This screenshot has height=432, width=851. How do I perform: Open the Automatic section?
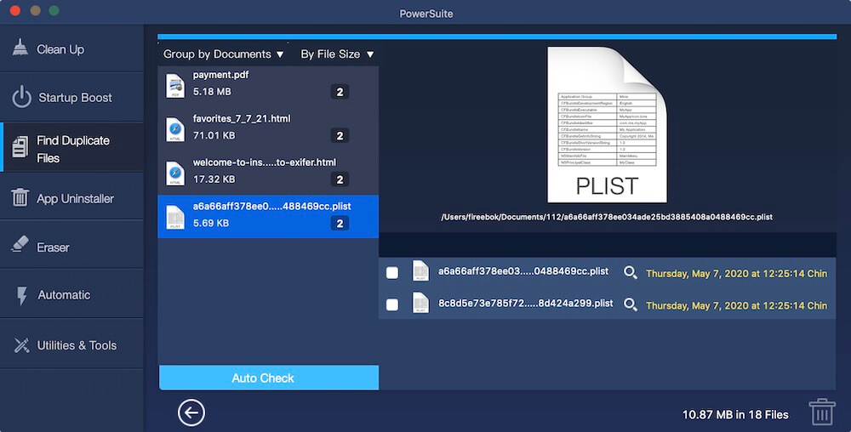(x=71, y=295)
